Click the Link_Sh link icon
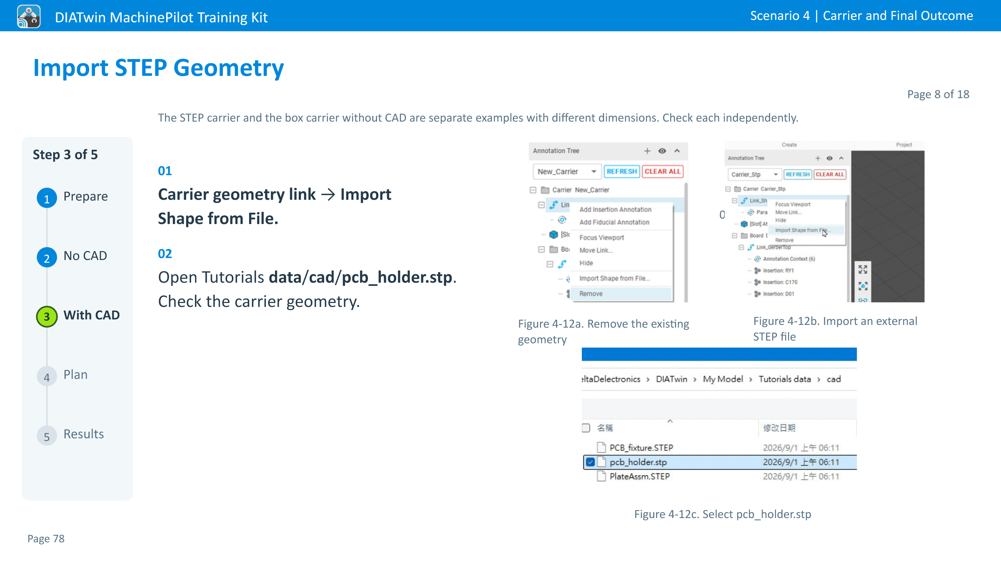The height and width of the screenshot is (563, 1001). (744, 201)
